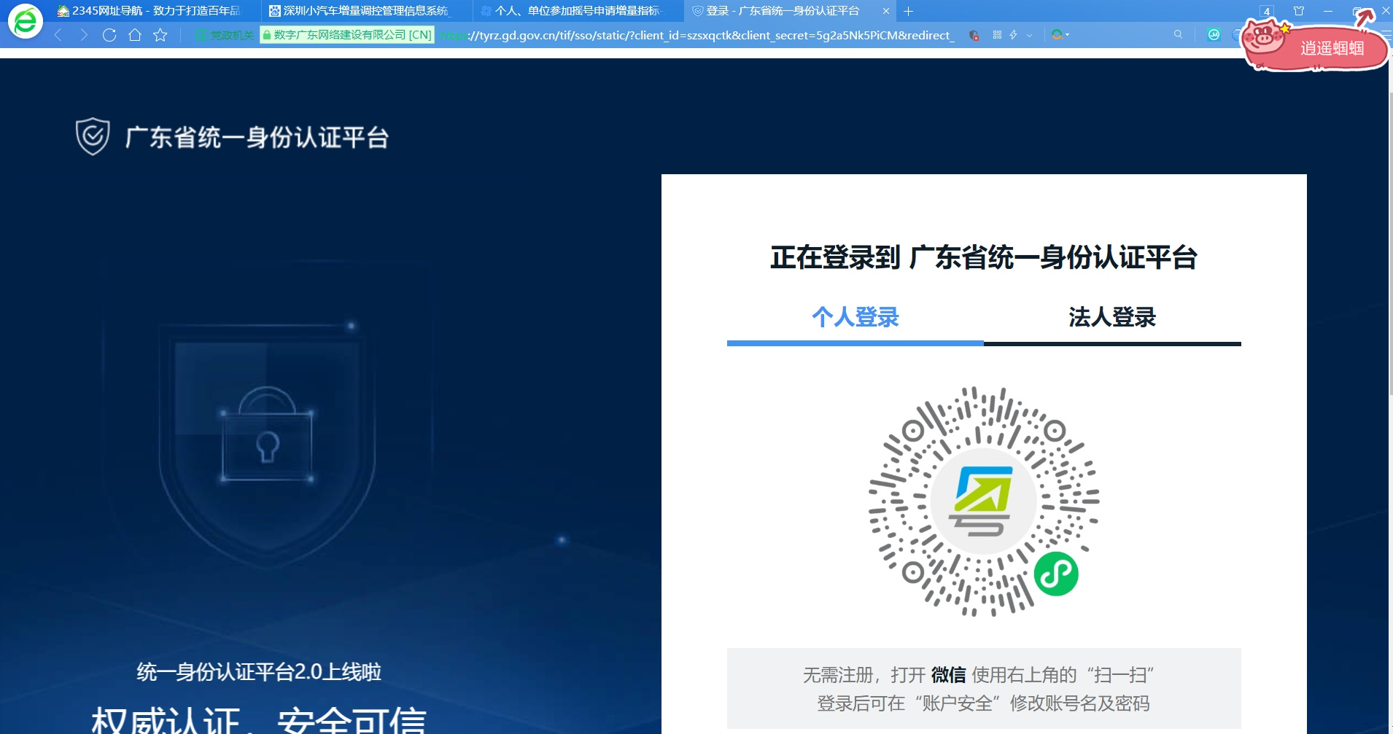
Task: Click the 广东省统一身份认证平台 shield logo
Action: [93, 136]
